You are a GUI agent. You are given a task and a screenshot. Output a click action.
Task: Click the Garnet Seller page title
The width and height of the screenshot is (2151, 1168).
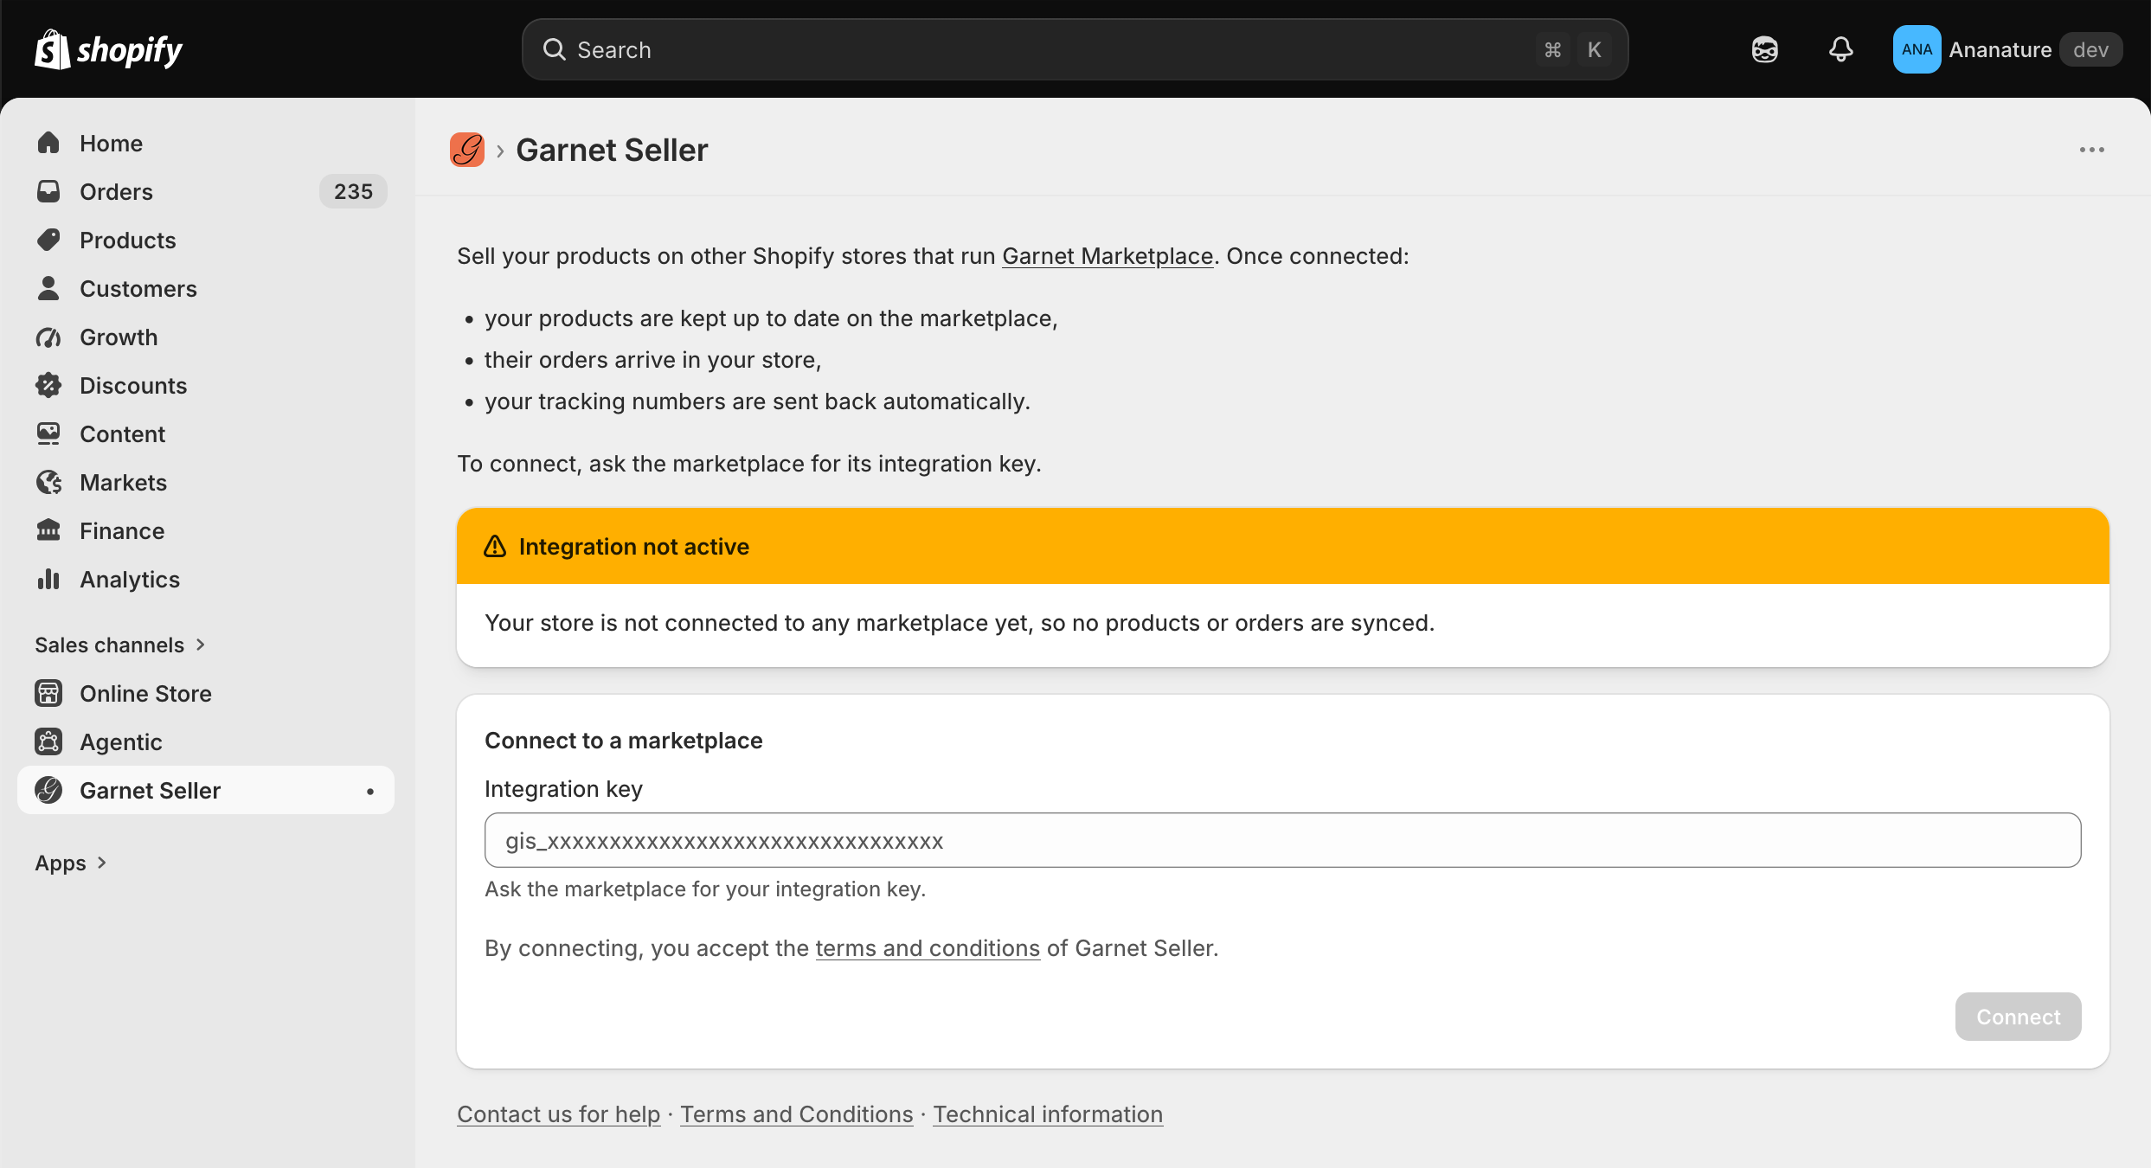612,150
